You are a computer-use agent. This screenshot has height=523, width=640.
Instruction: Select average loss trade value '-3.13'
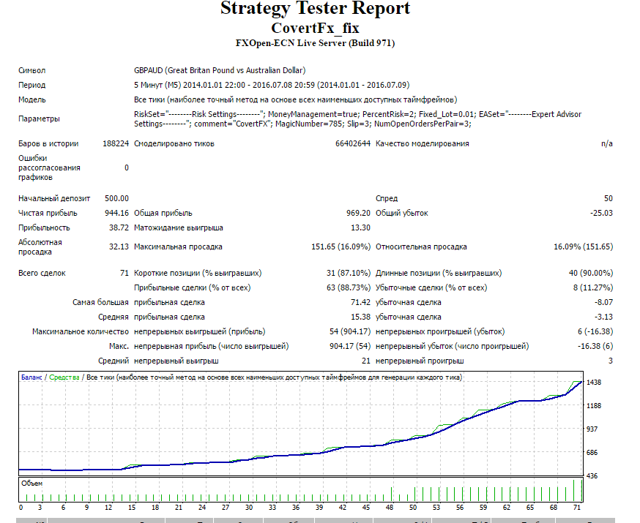(x=603, y=317)
